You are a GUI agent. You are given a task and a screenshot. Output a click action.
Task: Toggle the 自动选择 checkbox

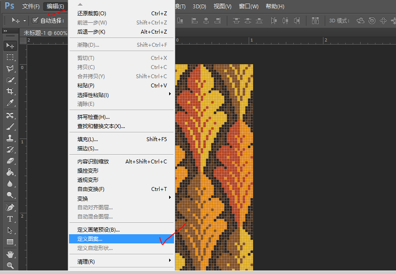click(x=35, y=21)
